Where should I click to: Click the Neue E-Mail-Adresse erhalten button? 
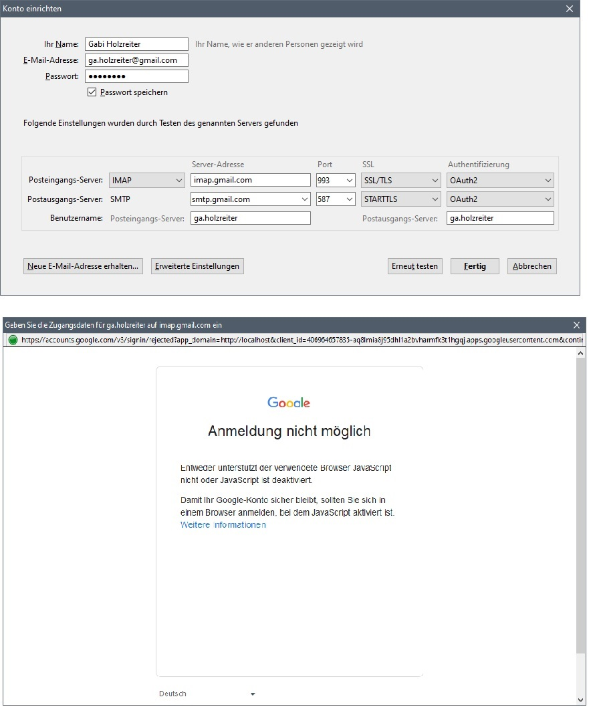click(83, 266)
